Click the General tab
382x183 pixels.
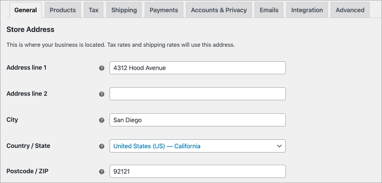(25, 10)
